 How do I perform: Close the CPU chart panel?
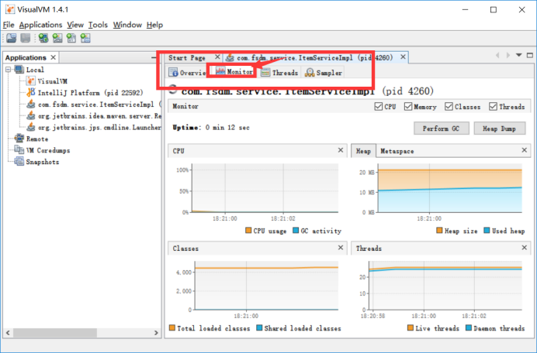coord(341,150)
